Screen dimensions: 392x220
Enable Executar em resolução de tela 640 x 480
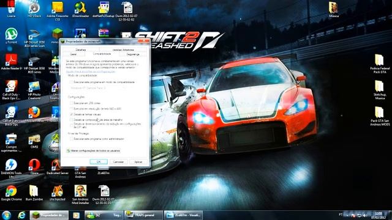[x=71, y=109]
